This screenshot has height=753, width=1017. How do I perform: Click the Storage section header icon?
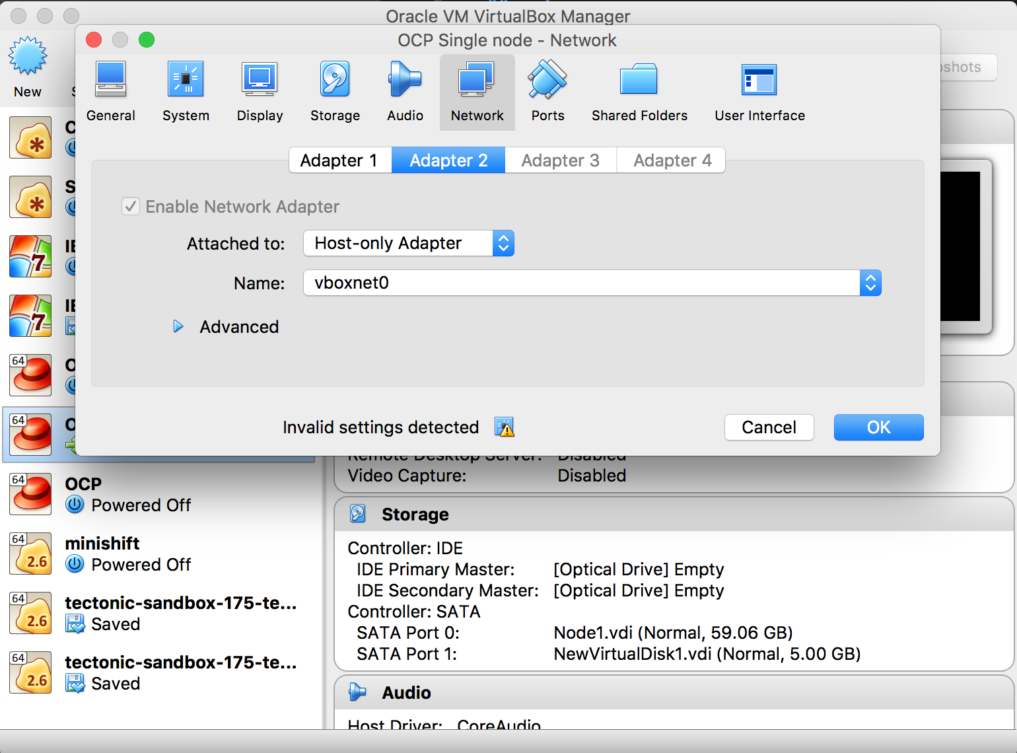pos(357,514)
